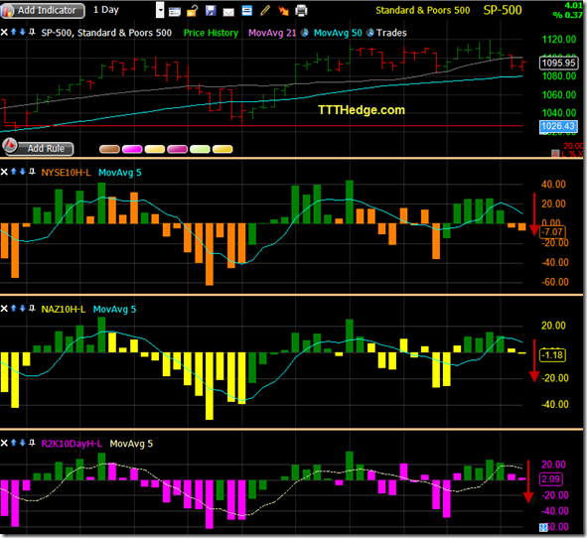The width and height of the screenshot is (587, 538).
Task: Select the MovAvg 21 plot label
Action: (x=272, y=33)
